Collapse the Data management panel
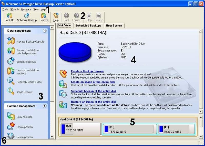 pyautogui.click(x=45, y=31)
